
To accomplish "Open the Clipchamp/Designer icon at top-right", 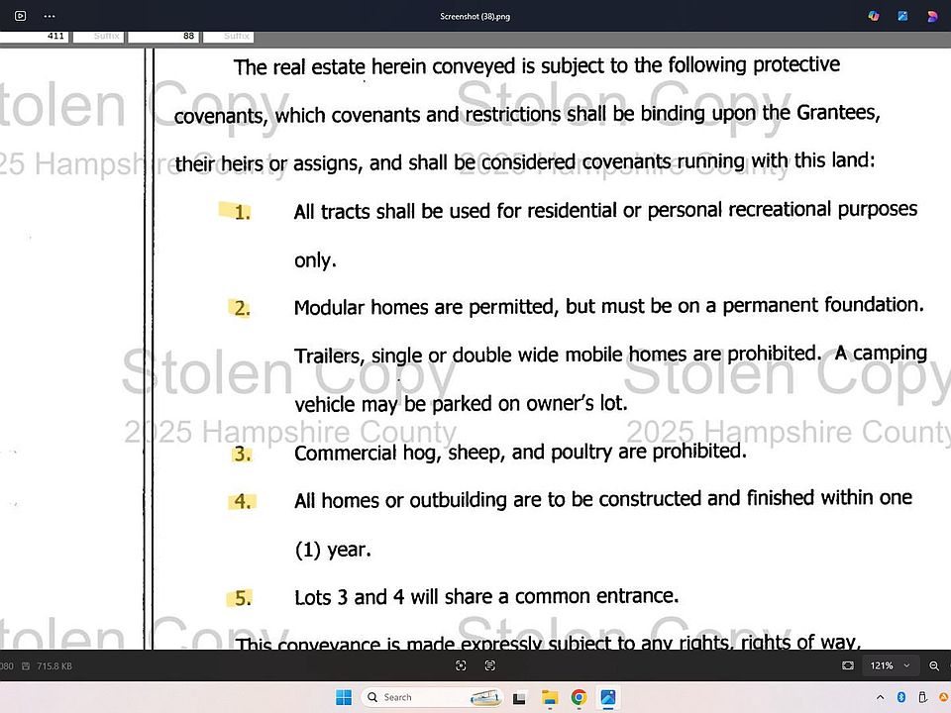I will pyautogui.click(x=932, y=16).
